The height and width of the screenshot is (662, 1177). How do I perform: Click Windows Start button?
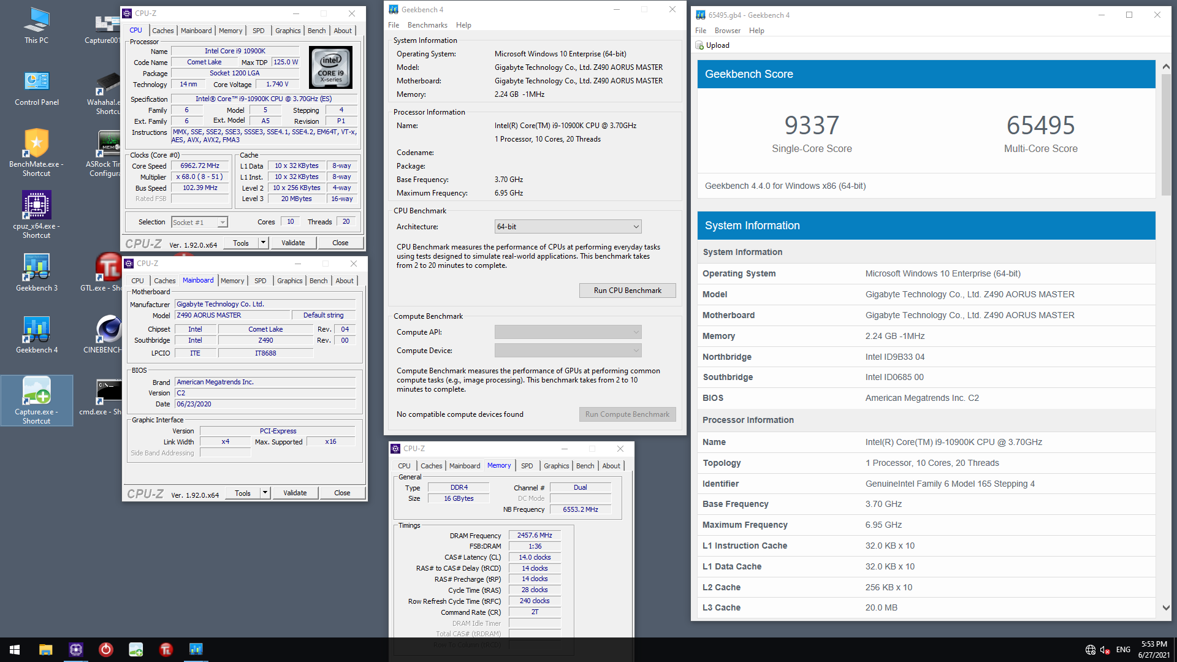point(15,650)
